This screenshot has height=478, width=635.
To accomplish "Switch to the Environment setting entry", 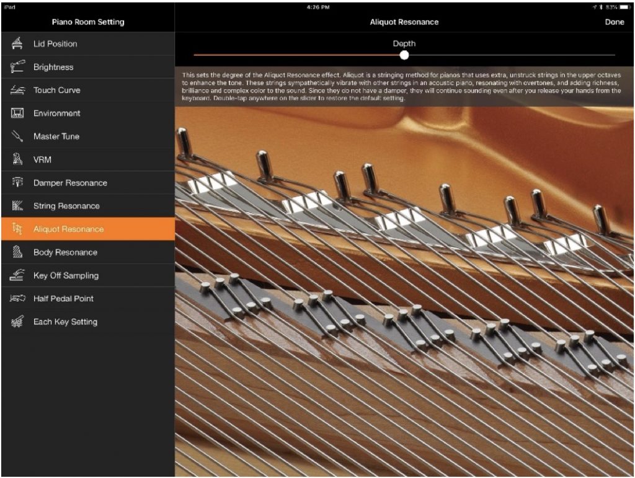I will [x=87, y=113].
